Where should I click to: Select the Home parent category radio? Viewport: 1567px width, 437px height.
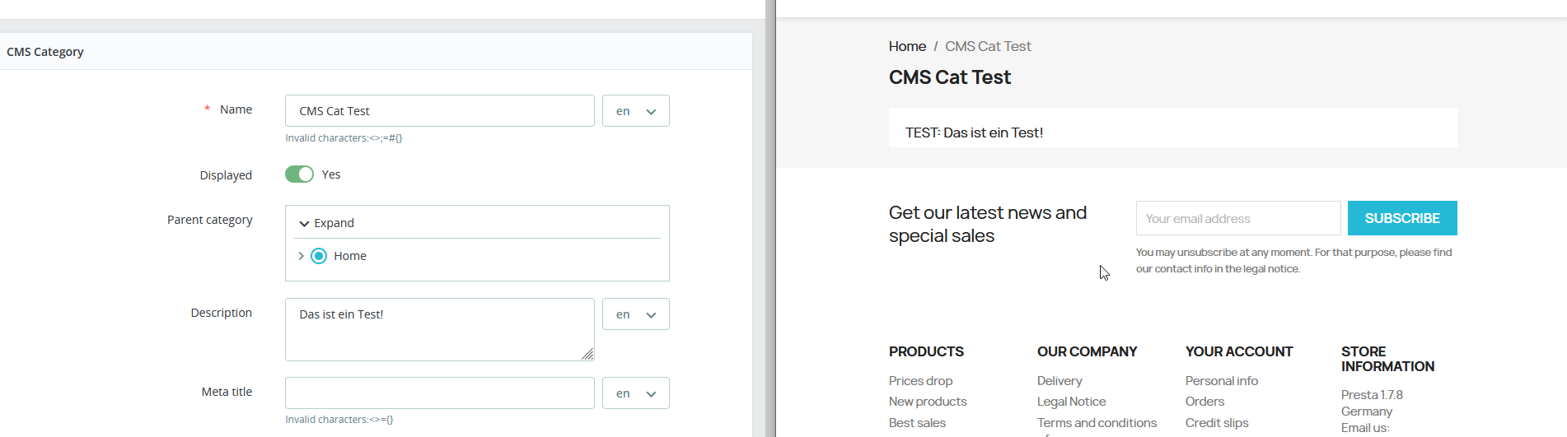coord(319,256)
